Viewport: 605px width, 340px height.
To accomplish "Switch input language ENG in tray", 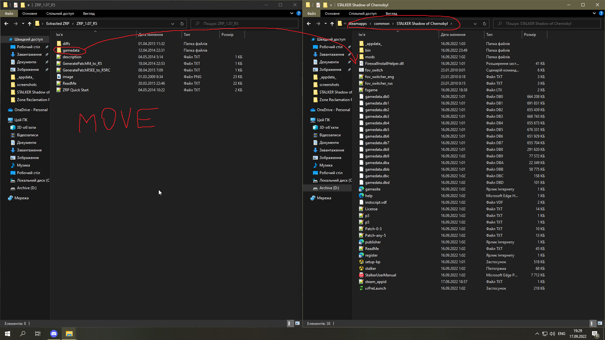I will 562,334.
